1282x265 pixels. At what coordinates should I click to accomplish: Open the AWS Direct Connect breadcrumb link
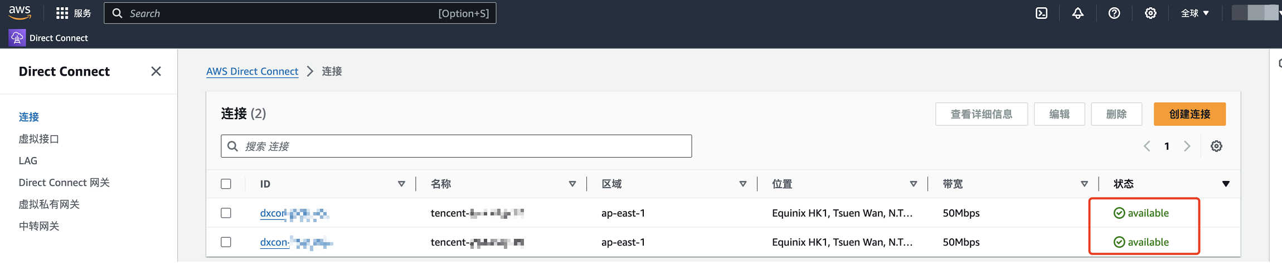pos(252,71)
